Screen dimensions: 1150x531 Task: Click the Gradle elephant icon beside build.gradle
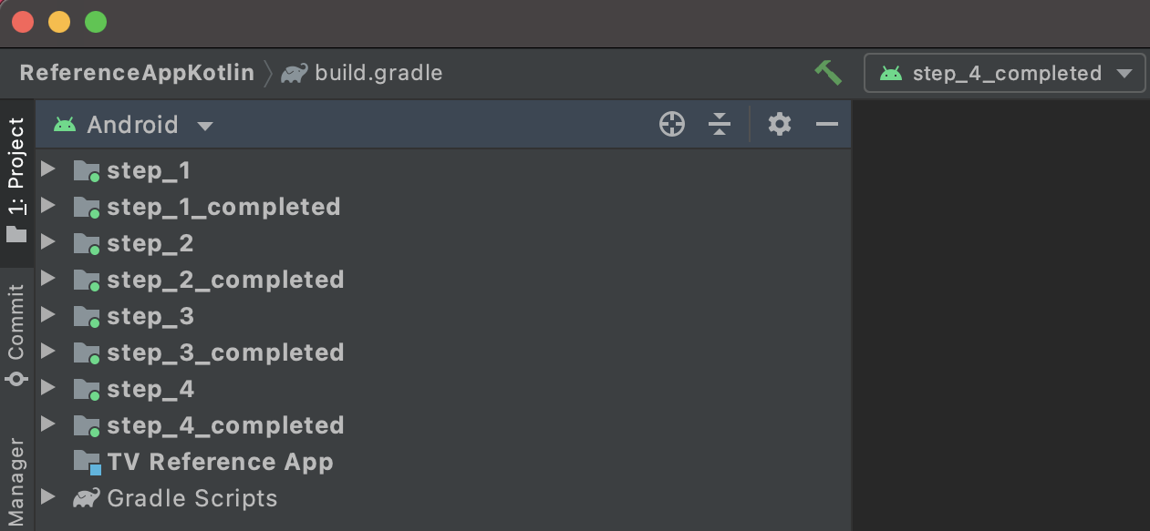(x=294, y=73)
